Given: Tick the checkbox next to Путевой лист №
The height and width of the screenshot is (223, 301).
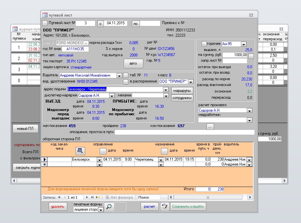Looking at the screenshot, I should point(45,23).
